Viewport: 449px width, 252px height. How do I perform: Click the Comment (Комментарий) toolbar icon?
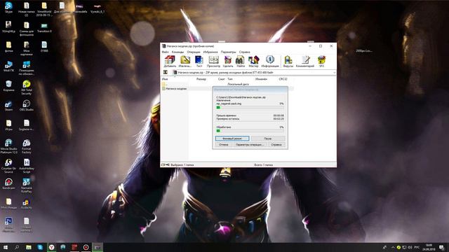pyautogui.click(x=305, y=61)
